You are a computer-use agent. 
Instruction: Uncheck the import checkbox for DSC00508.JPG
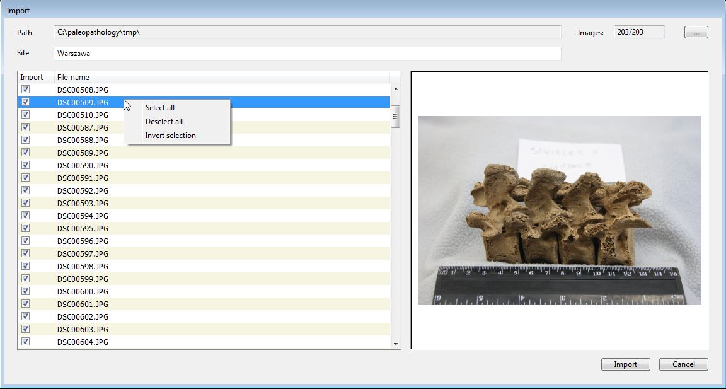[x=26, y=90]
